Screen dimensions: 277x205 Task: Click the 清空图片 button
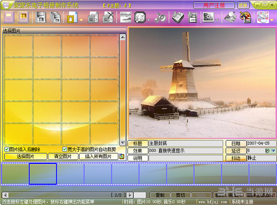(x=63, y=157)
